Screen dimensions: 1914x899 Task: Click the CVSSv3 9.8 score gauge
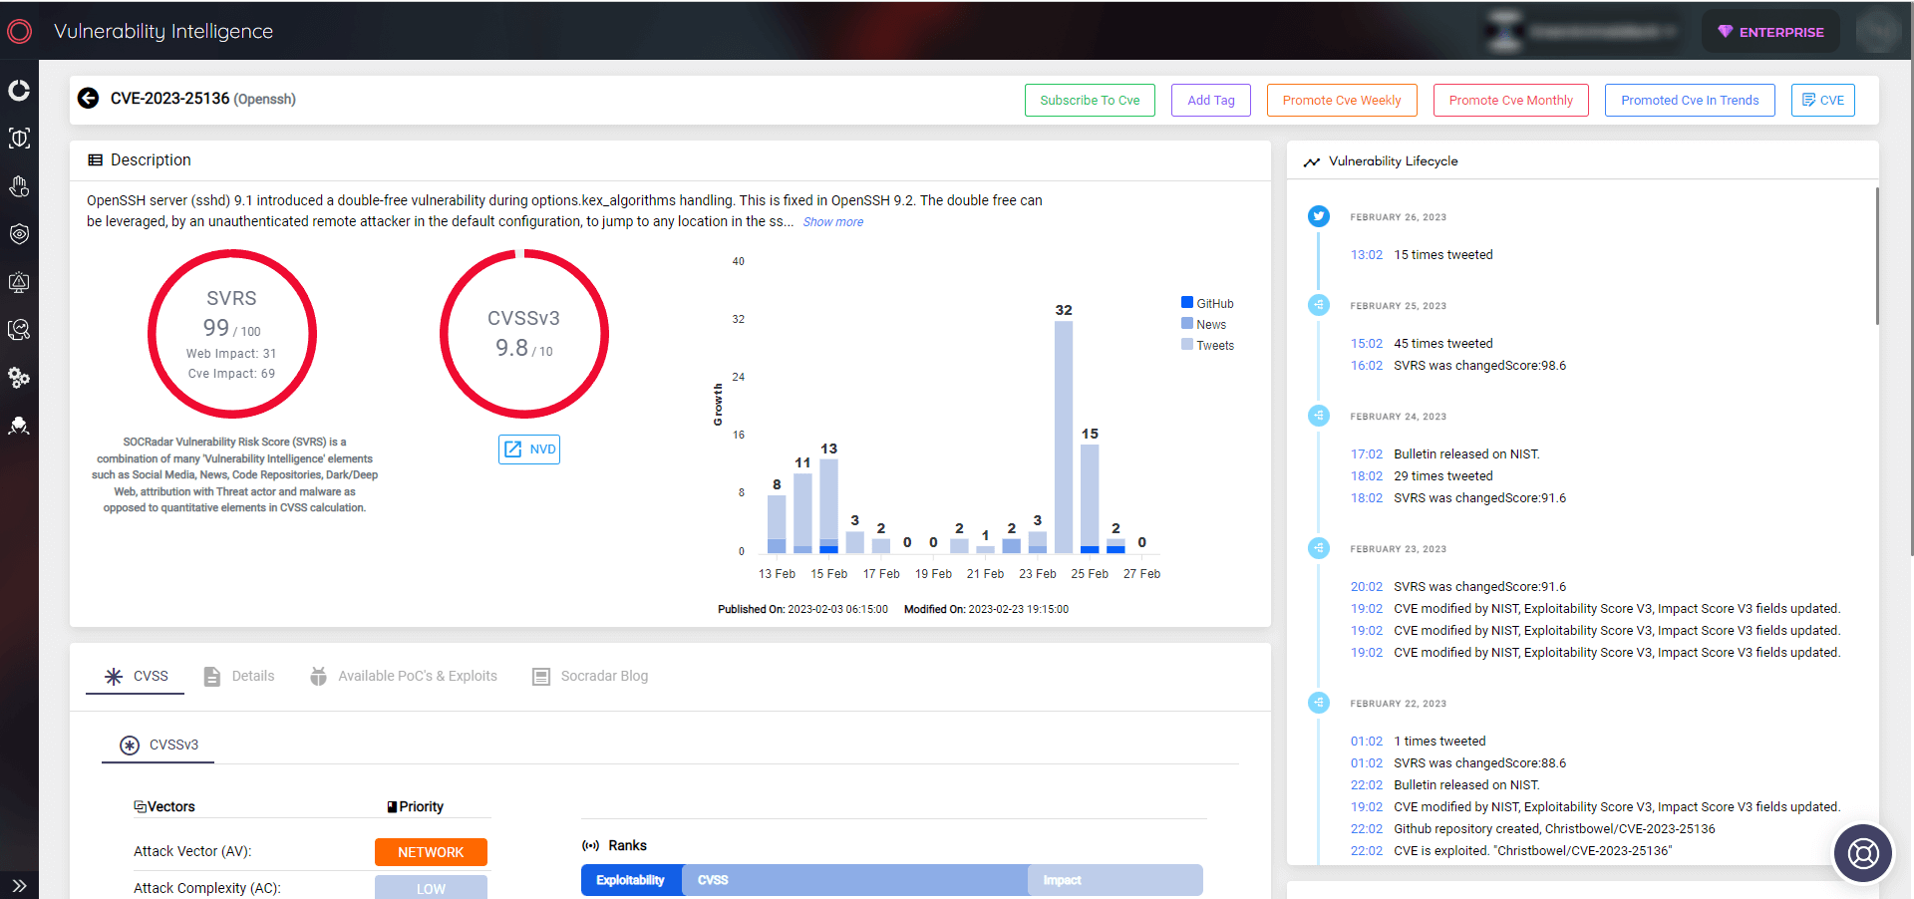pyautogui.click(x=524, y=334)
